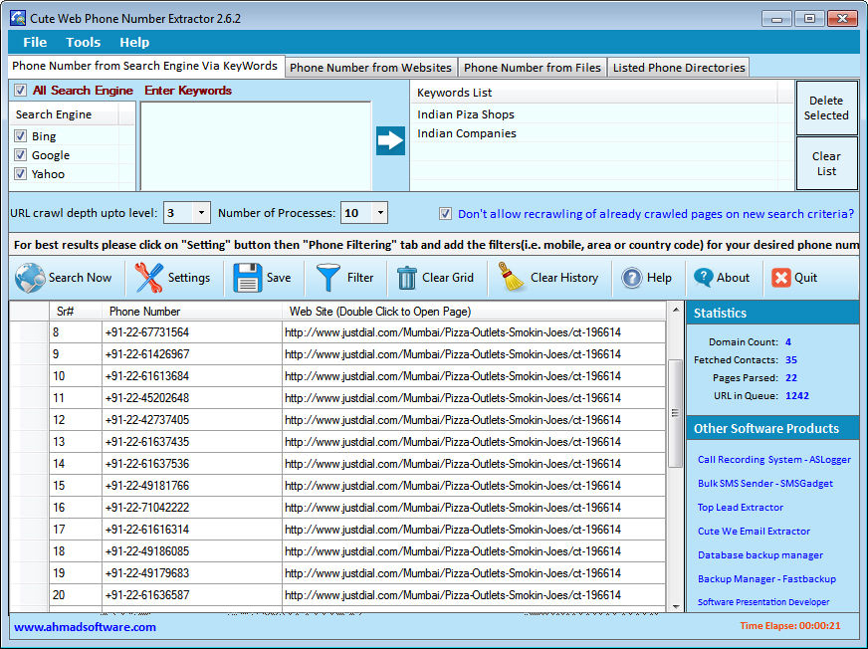Image resolution: width=868 pixels, height=649 pixels.
Task: Toggle the don't allow recrawling checkbox
Action: click(445, 214)
